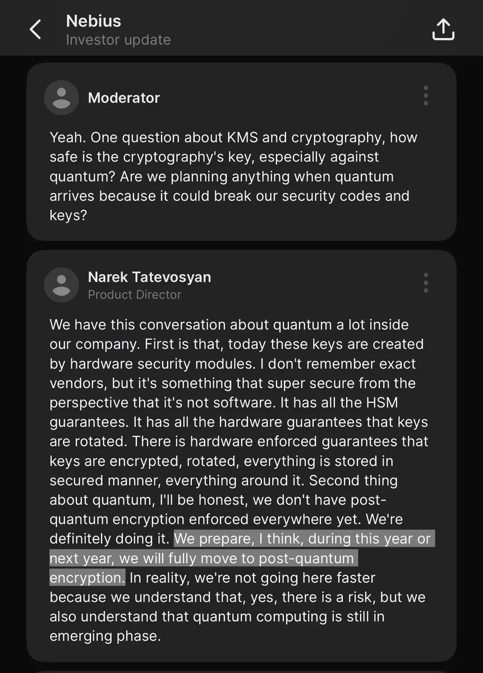The width and height of the screenshot is (483, 673).
Task: Tap the partially visible card at the bottom
Action: [x=241, y=671]
